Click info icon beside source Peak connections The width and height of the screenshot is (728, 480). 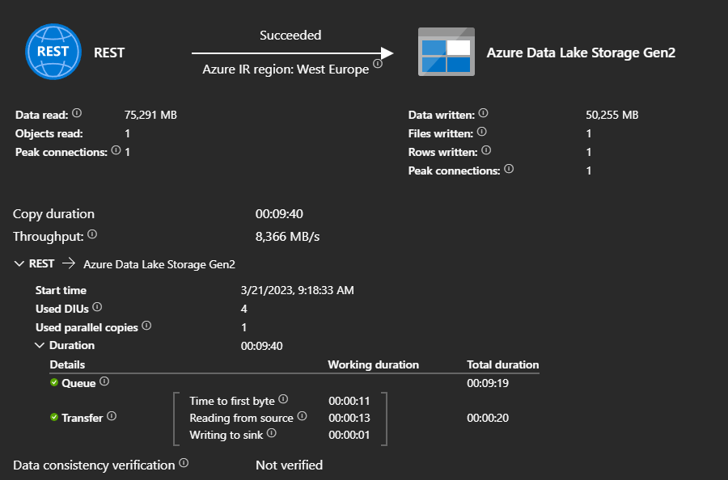[116, 149]
